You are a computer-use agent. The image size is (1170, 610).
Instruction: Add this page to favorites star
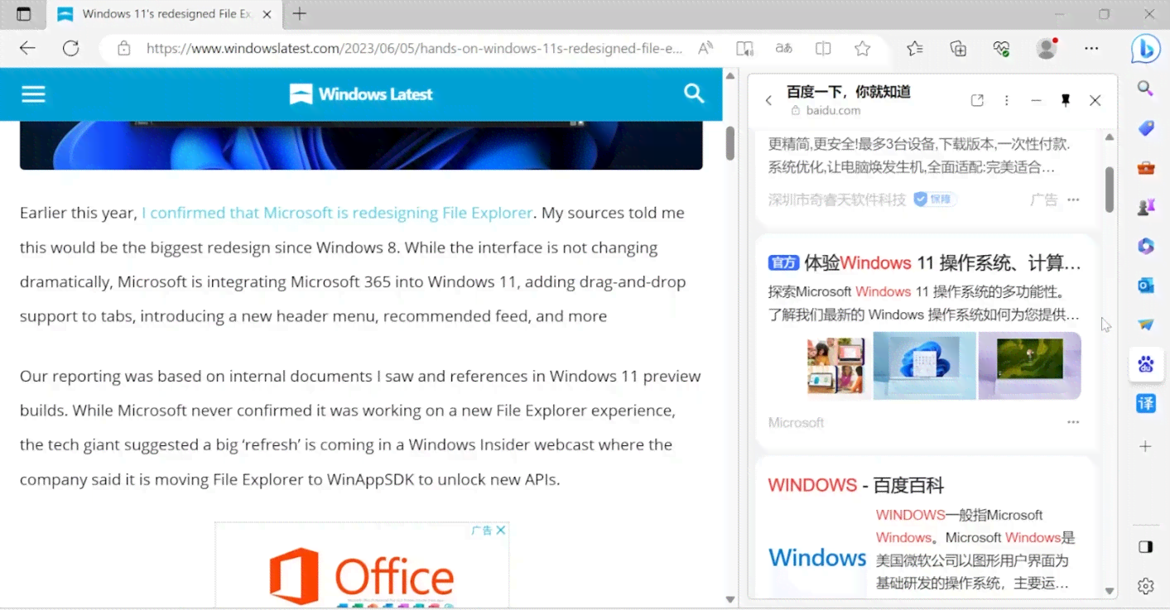[862, 48]
